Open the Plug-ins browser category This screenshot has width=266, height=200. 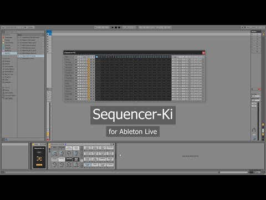coord(7,77)
